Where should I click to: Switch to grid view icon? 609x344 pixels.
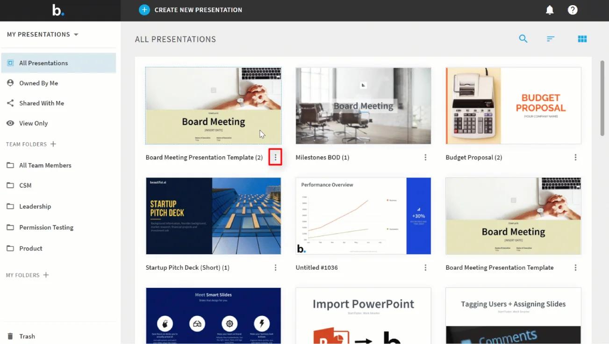[x=582, y=39]
